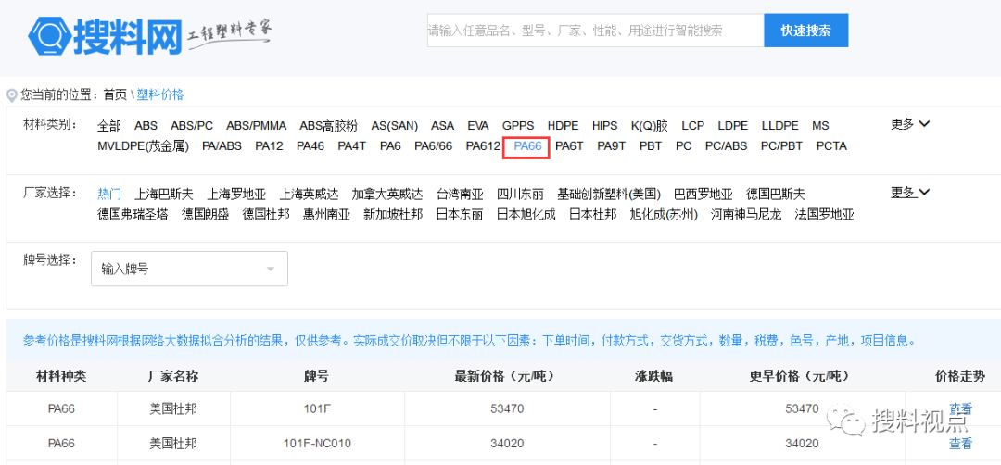Filter by manufacturer 新加坡杜邦
The width and height of the screenshot is (1001, 465).
tap(393, 214)
